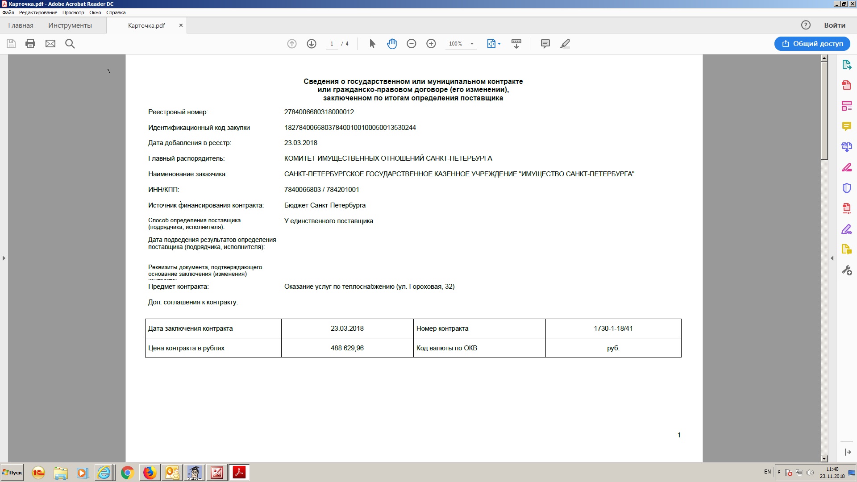857x482 pixels.
Task: Collapse the right tools pane arrow
Action: (832, 258)
